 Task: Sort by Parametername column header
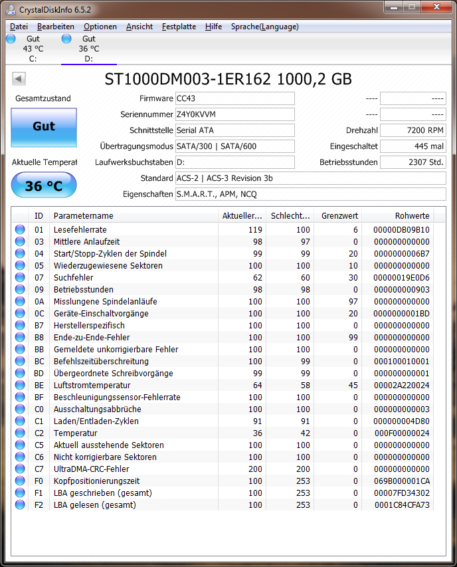(x=134, y=216)
